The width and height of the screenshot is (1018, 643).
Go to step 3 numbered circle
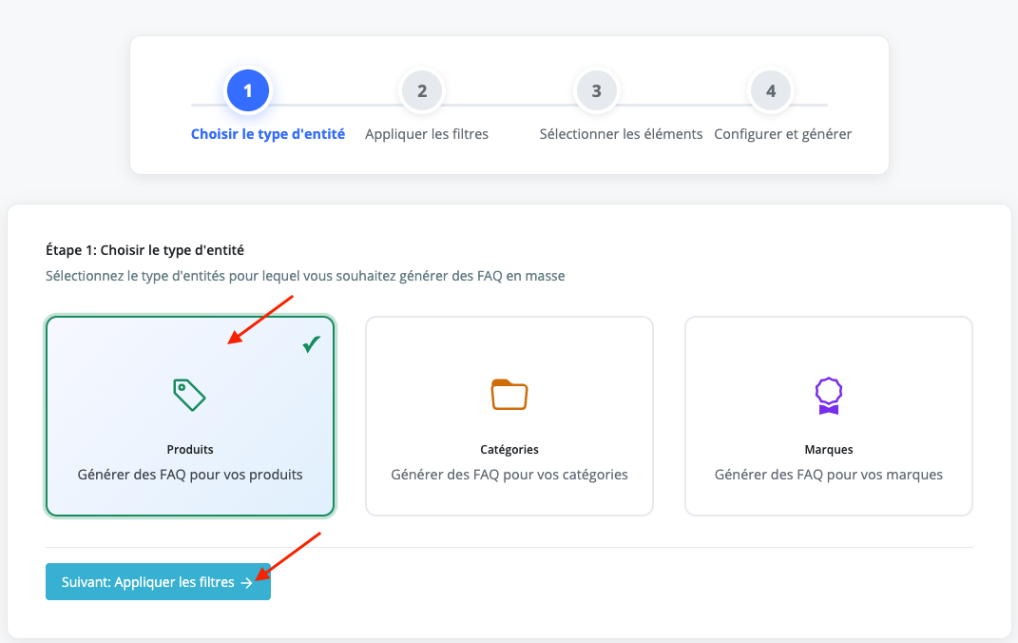596,91
